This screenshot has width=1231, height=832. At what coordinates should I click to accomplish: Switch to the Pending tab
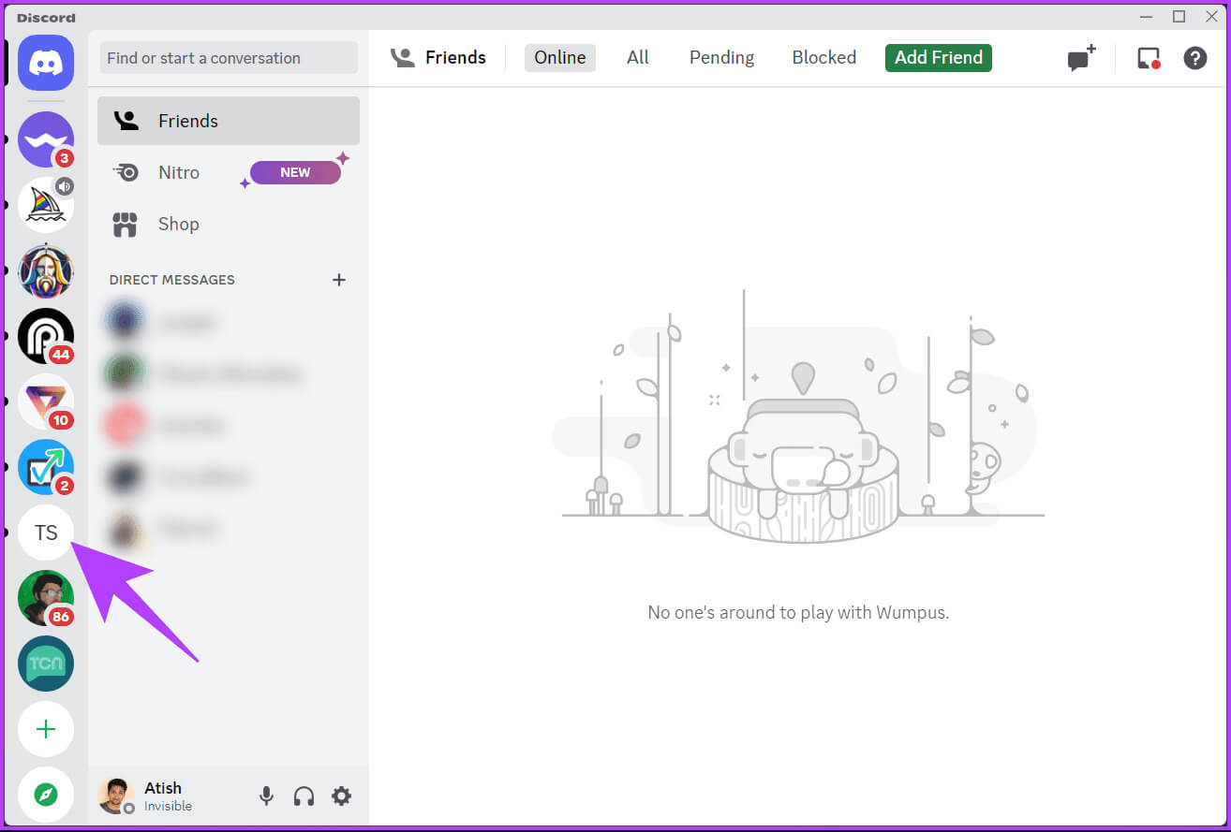point(721,57)
